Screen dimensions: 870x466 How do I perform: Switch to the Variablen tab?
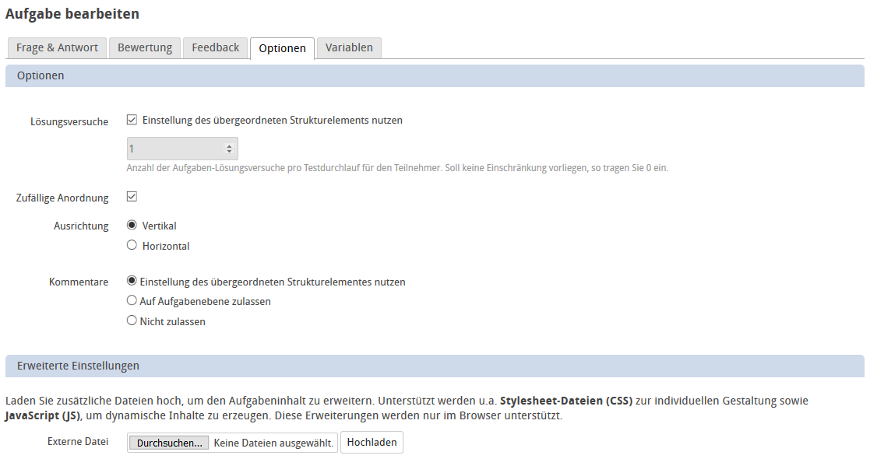(348, 47)
